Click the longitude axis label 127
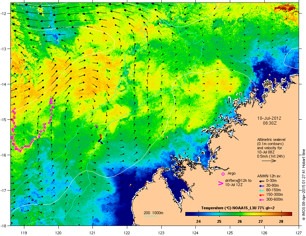This screenshot has width=306, height=236. pyautogui.click(x=299, y=233)
